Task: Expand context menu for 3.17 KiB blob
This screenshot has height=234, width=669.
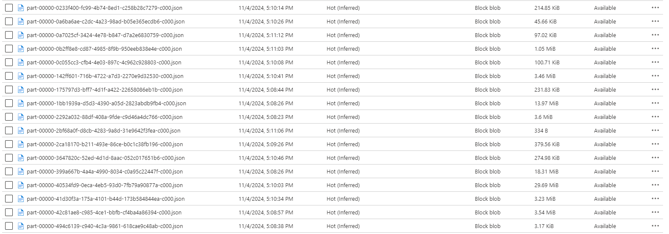Action: pyautogui.click(x=655, y=226)
